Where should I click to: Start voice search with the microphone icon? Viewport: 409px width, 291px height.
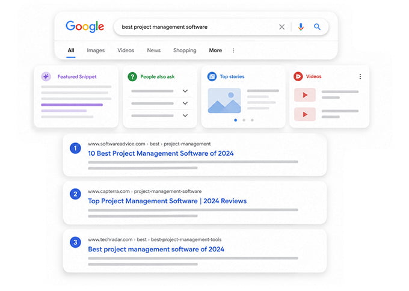tap(301, 26)
